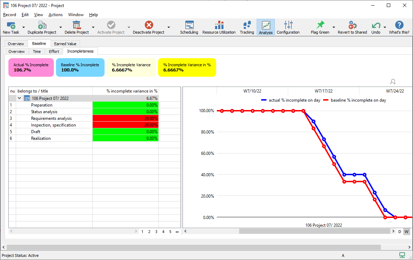
Task: Select the Preparation task row
Action: click(x=84, y=105)
